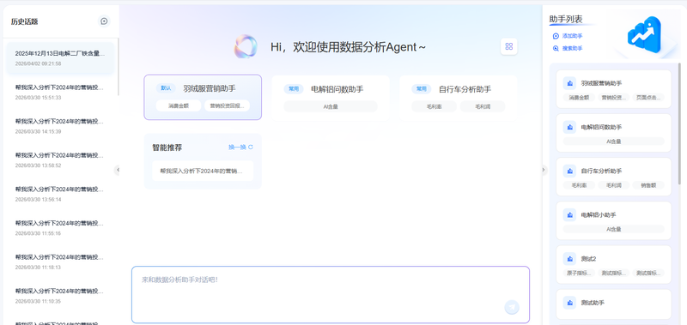Click the 换一换 refresh link

coord(240,147)
